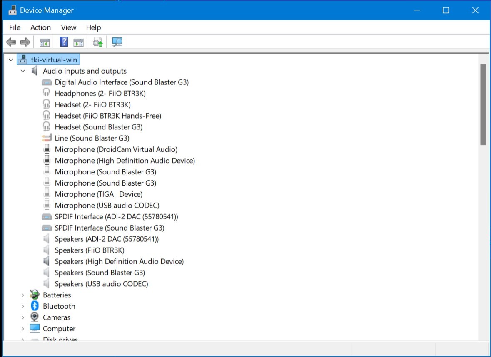Click the Forward arrow toolbar icon
Viewport: 491px width, 357px height.
click(x=25, y=42)
